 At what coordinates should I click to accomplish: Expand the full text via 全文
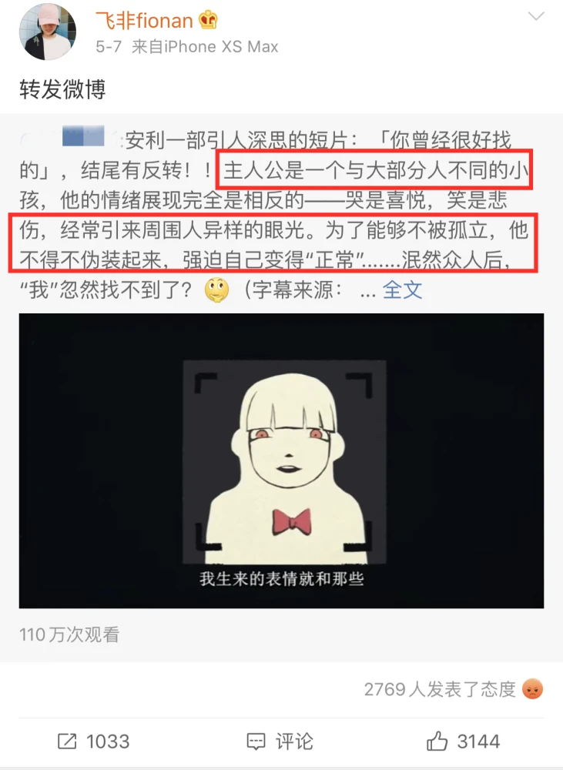(x=402, y=290)
